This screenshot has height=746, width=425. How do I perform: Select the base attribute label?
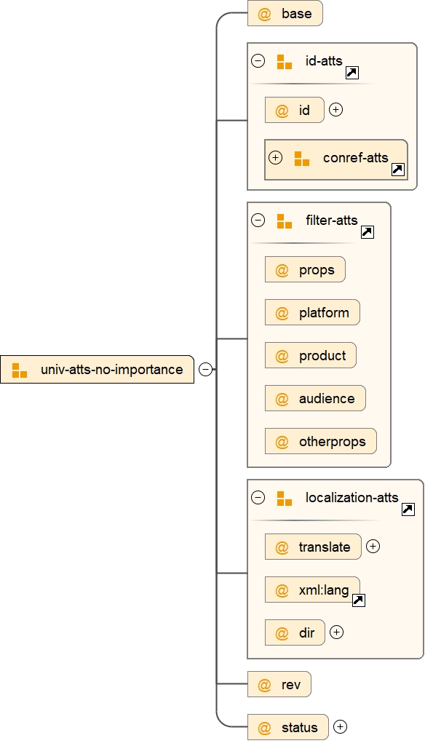296,13
